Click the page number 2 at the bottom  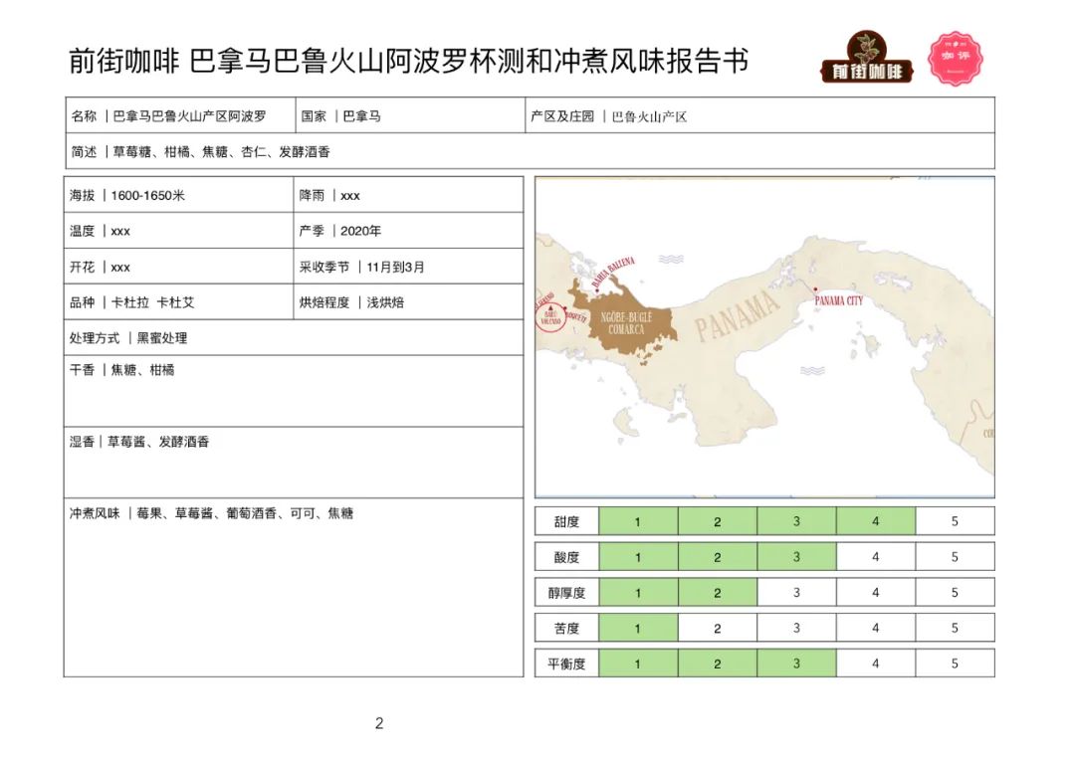coord(379,723)
